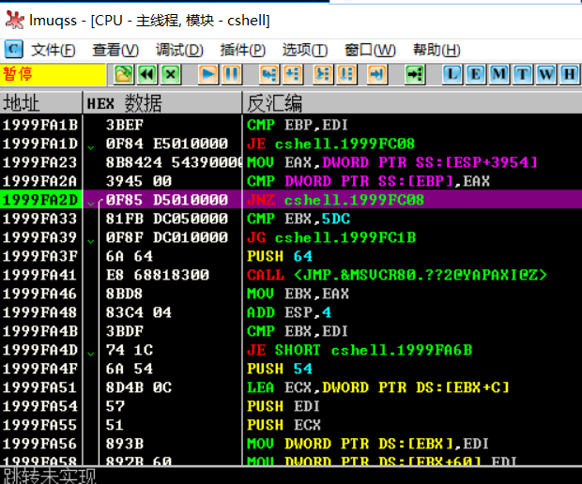Viewport: 582px width, 484px height.
Task: Open the 插件(P) menu
Action: 243,50
